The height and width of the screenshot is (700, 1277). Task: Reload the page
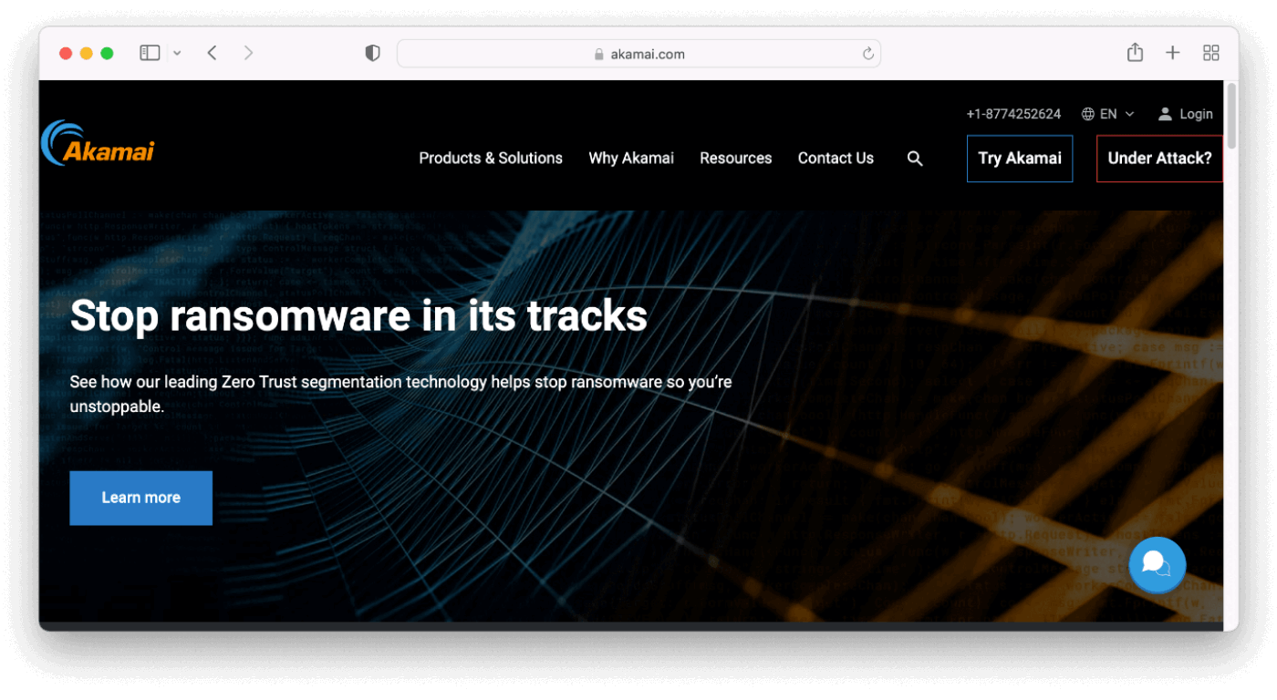click(x=868, y=54)
